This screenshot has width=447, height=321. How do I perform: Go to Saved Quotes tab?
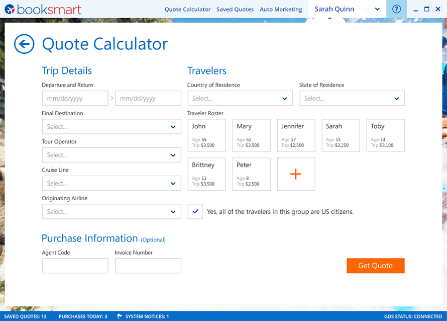tap(235, 10)
